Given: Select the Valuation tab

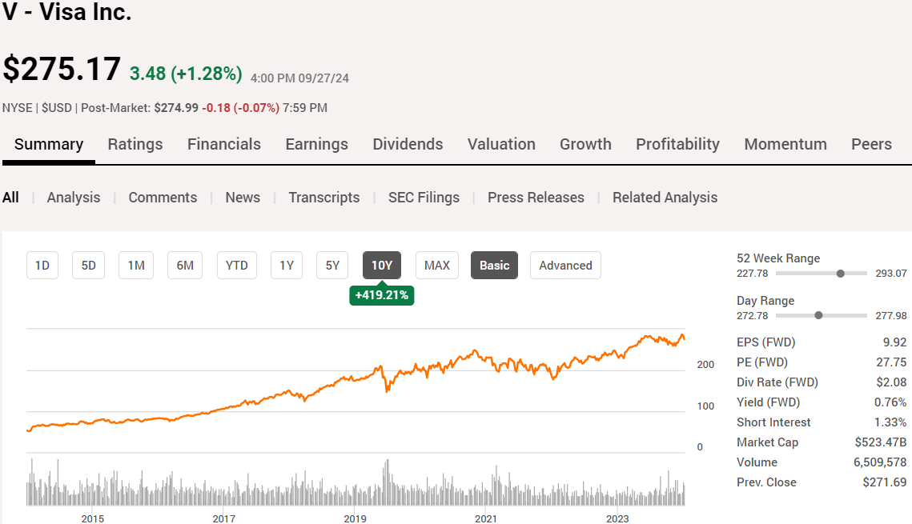Looking at the screenshot, I should click(x=501, y=144).
